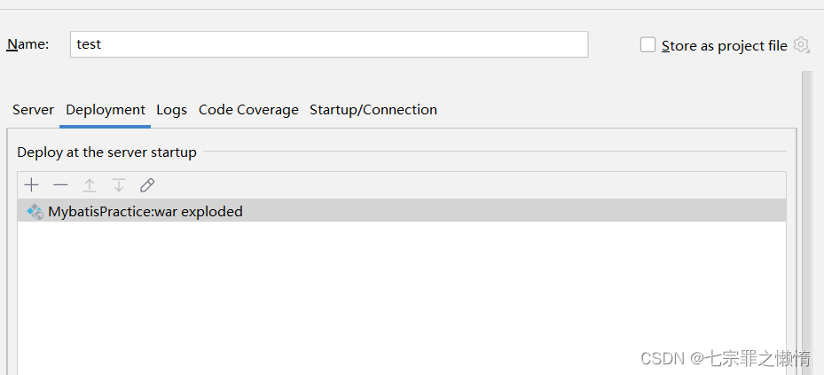Screen dimensions: 824x375
Task: Enable the Store as project file checkbox
Action: [x=648, y=45]
